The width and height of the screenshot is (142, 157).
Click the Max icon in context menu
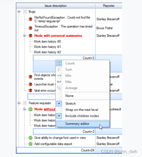point(59,82)
